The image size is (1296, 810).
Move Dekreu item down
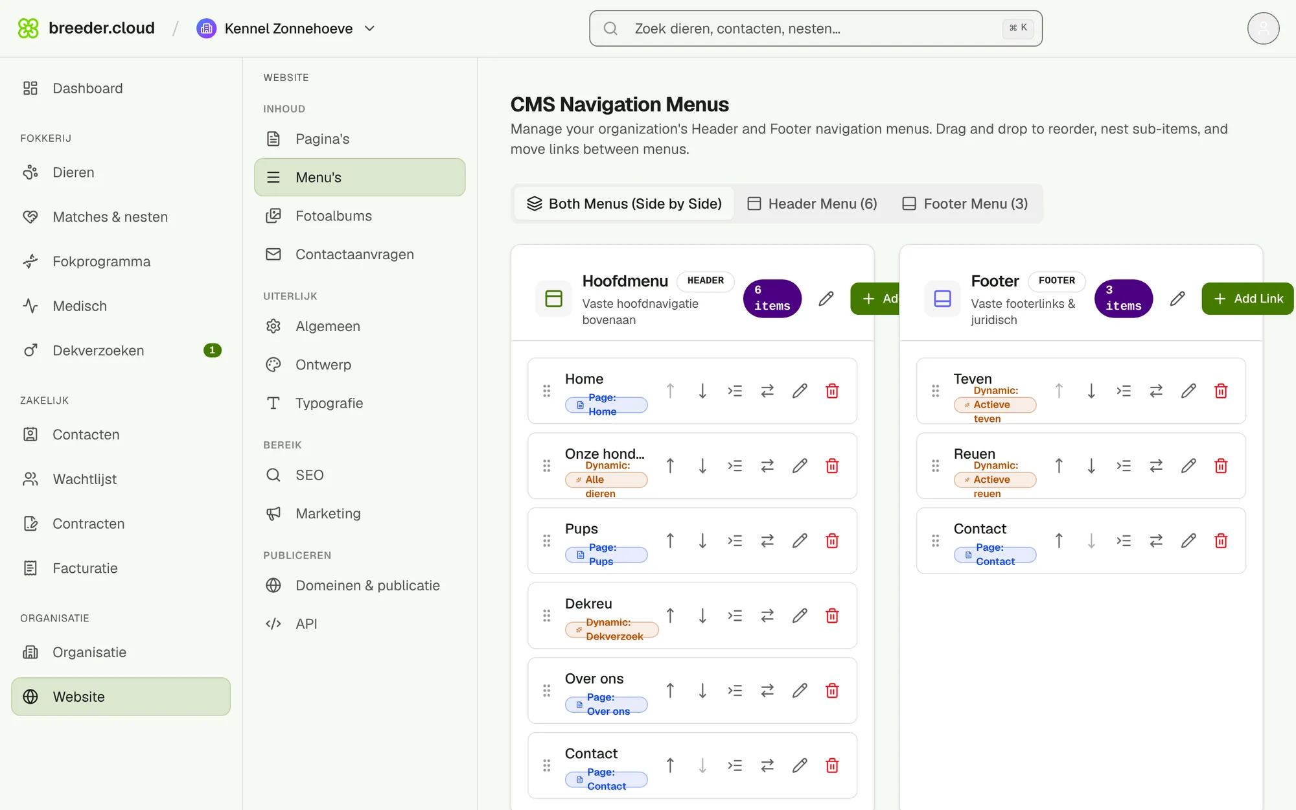point(702,616)
